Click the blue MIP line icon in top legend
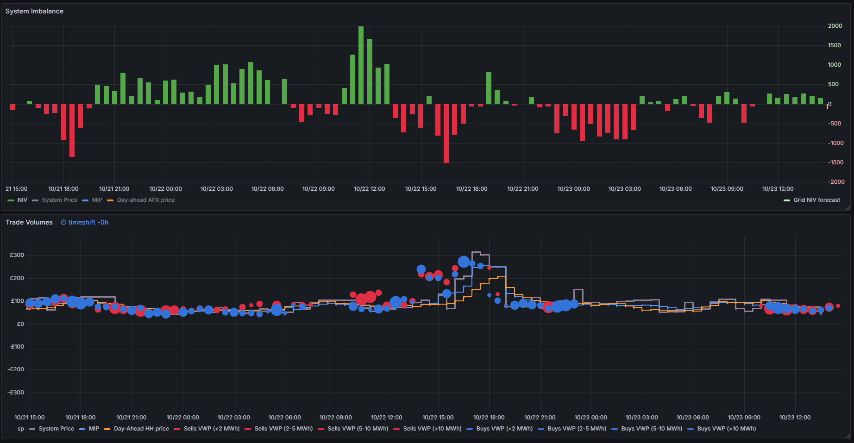This screenshot has width=854, height=443. coord(84,200)
